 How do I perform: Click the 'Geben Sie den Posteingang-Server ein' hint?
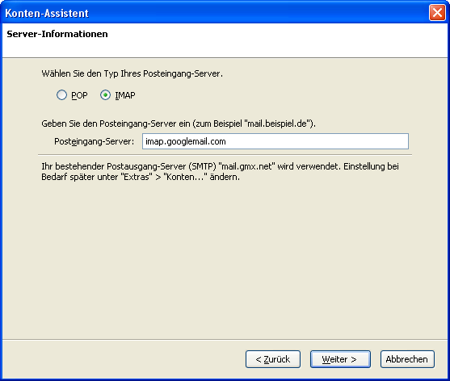(179, 124)
